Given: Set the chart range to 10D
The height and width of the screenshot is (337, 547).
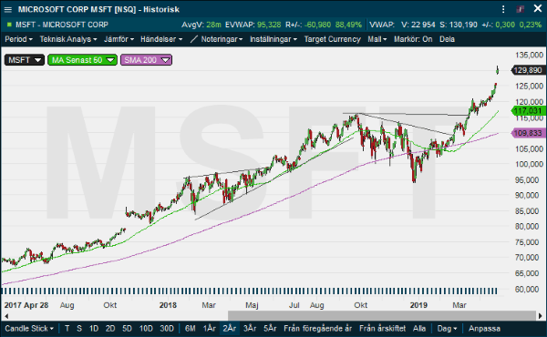Looking at the screenshot, I should click(x=146, y=328).
